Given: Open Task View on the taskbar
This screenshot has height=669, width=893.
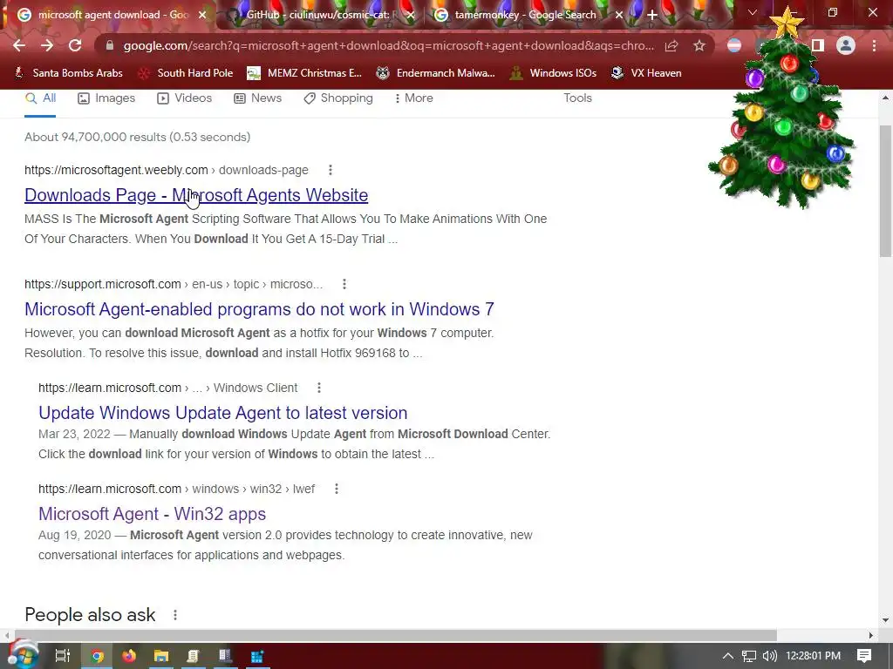Looking at the screenshot, I should coord(62,656).
